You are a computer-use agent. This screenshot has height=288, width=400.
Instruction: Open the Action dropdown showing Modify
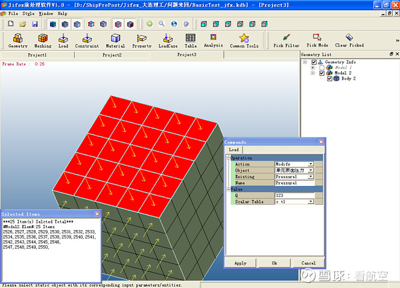311,164
